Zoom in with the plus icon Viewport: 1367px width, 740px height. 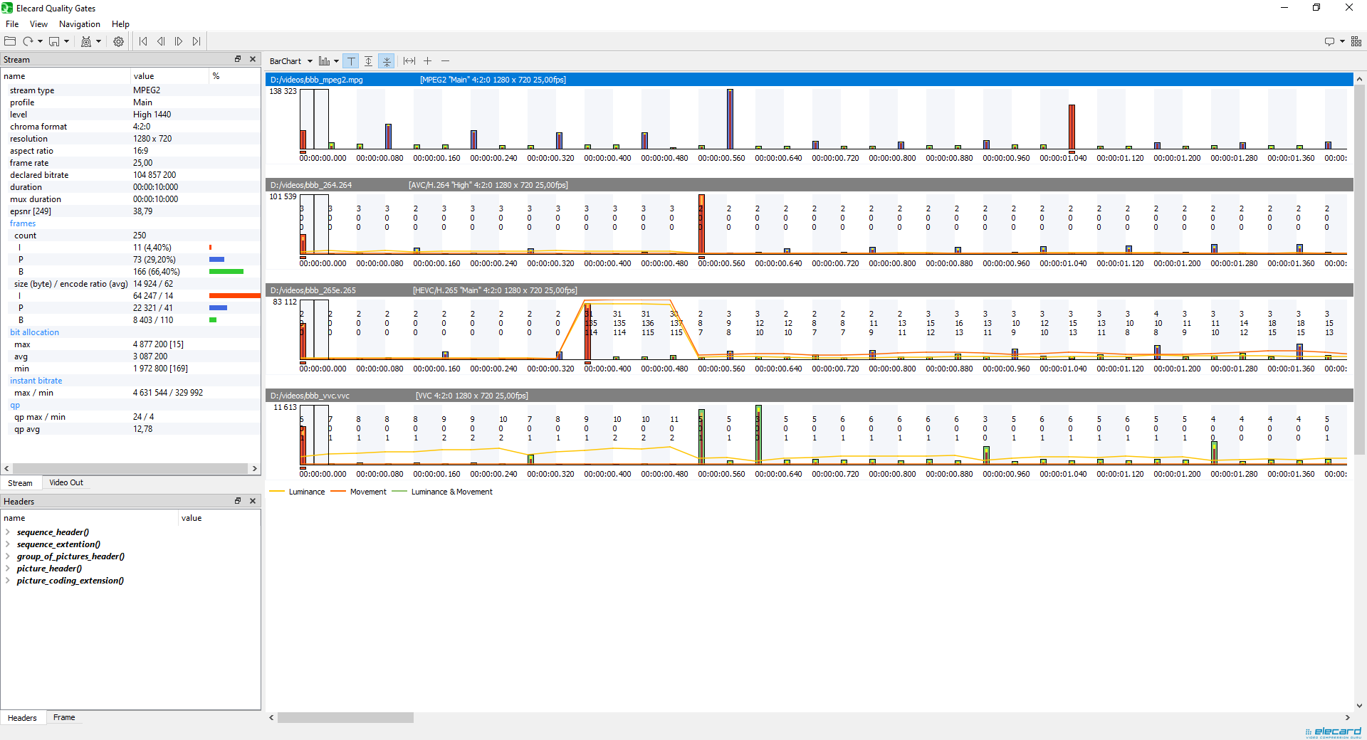[x=427, y=61]
